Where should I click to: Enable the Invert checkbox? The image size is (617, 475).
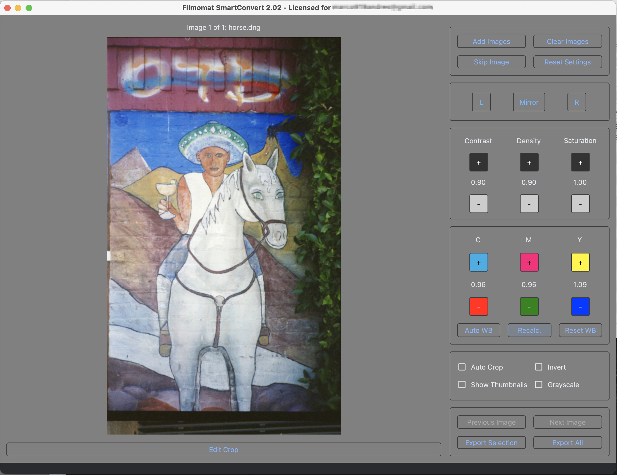point(539,367)
